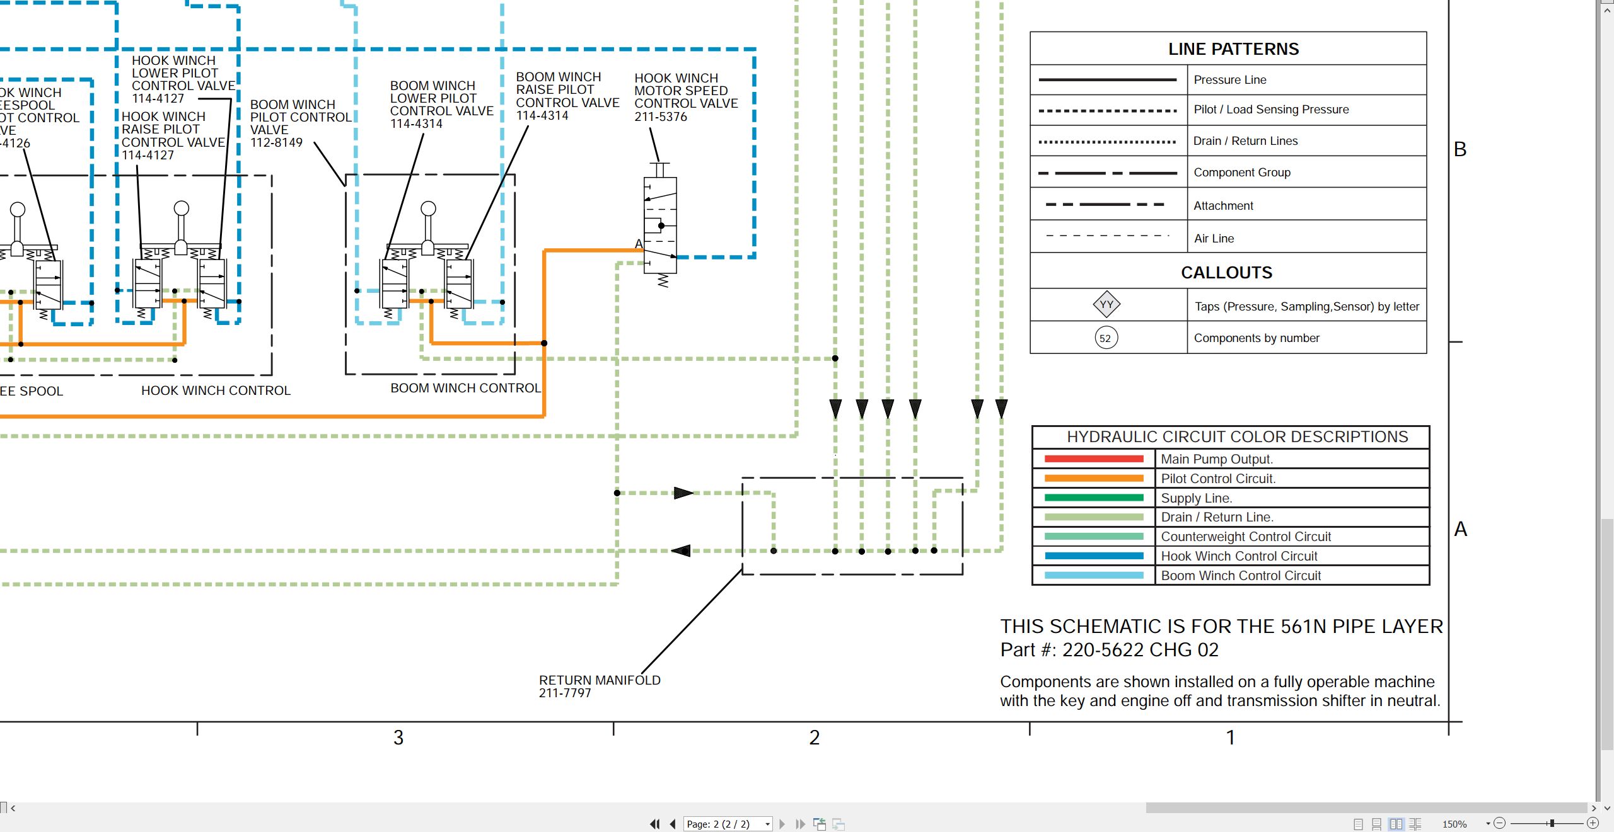Click the scroll left arrow

13,807
